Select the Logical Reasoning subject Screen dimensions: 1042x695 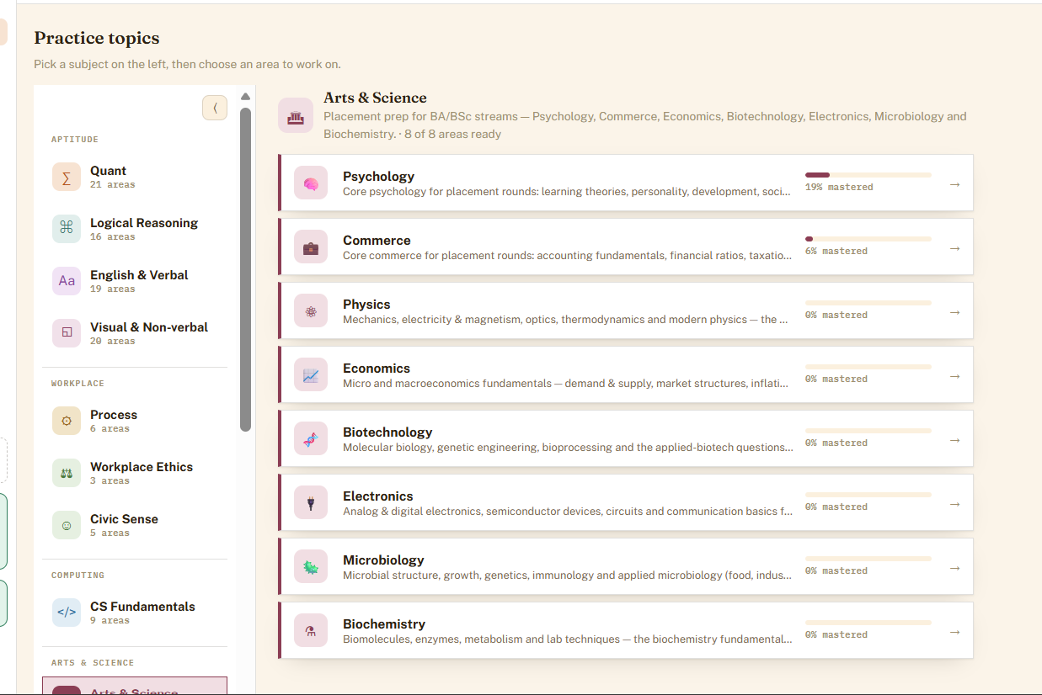click(135, 229)
